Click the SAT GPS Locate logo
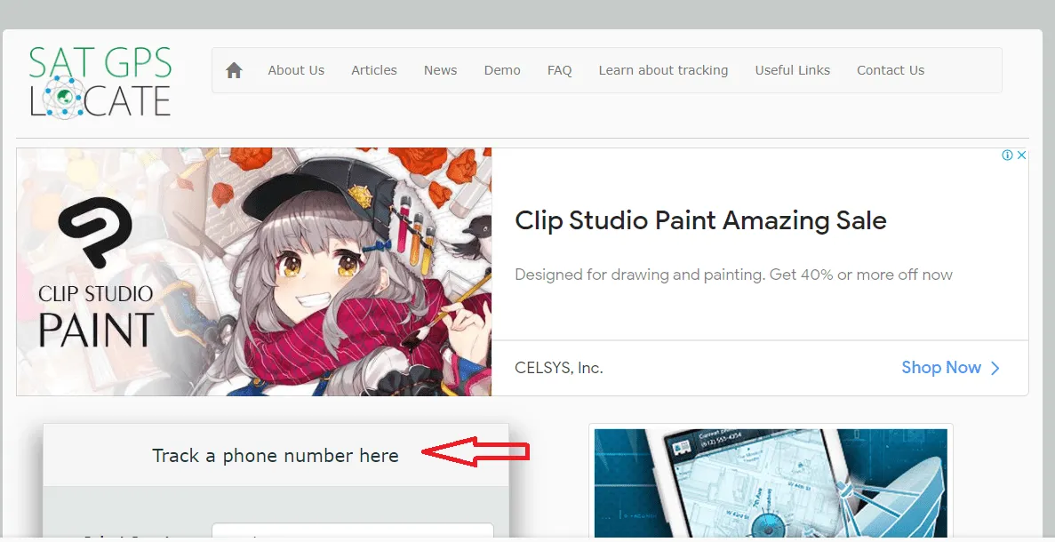This screenshot has width=1055, height=542. tap(100, 83)
